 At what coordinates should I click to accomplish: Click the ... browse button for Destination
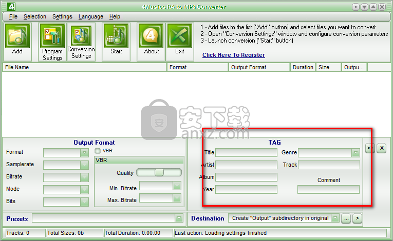coord(346,218)
